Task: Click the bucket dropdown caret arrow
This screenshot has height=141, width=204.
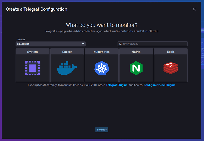Action: pos(83,44)
